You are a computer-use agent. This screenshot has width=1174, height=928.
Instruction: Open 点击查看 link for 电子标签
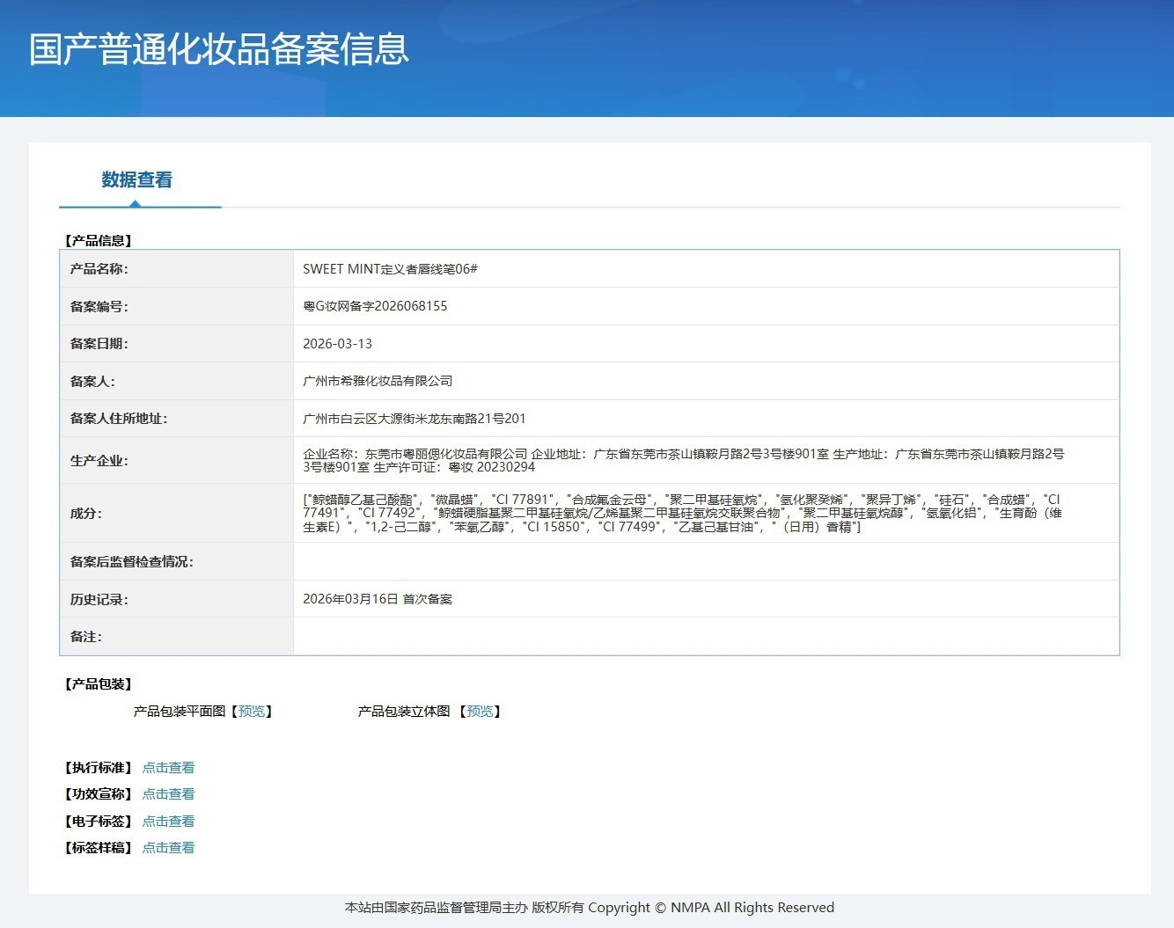coord(168,822)
